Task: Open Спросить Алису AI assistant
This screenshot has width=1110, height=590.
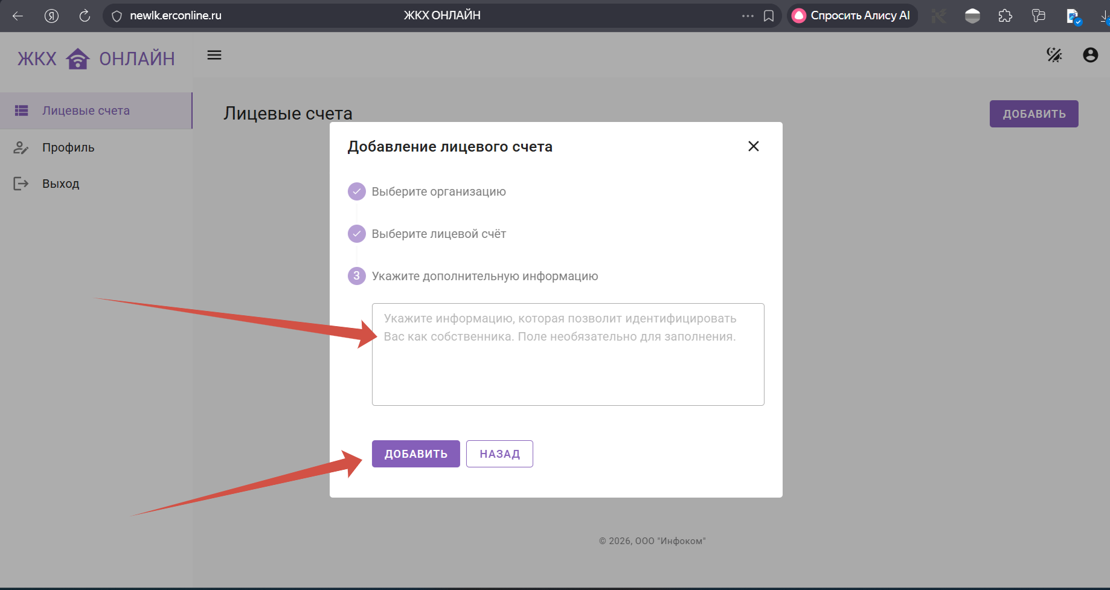Action: [x=852, y=16]
